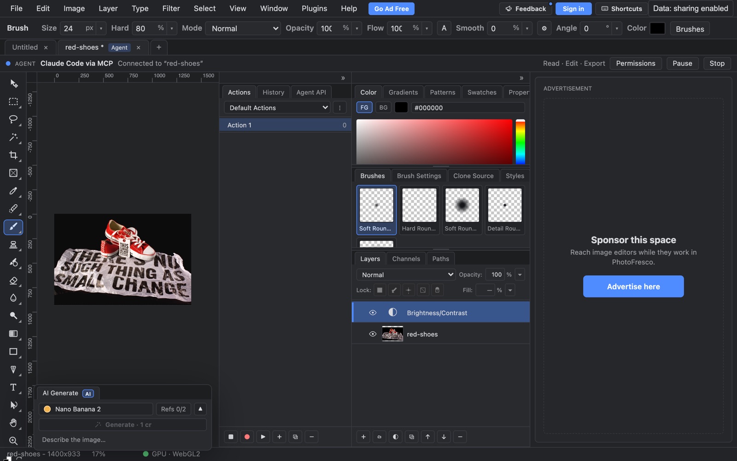The width and height of the screenshot is (737, 461).
Task: Select the Magic Wand tool
Action: click(x=13, y=137)
